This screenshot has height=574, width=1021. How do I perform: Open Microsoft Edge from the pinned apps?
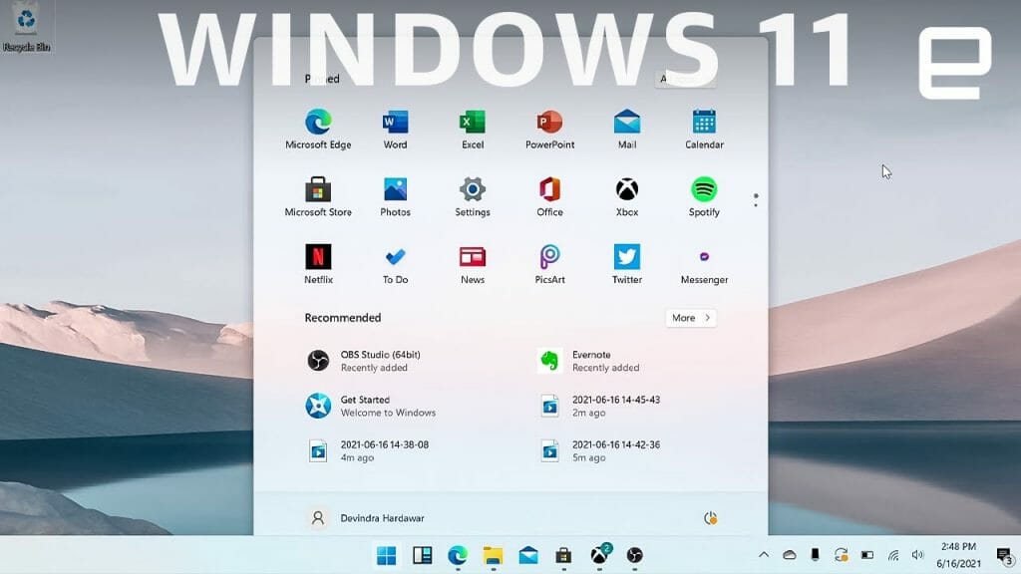pos(318,129)
